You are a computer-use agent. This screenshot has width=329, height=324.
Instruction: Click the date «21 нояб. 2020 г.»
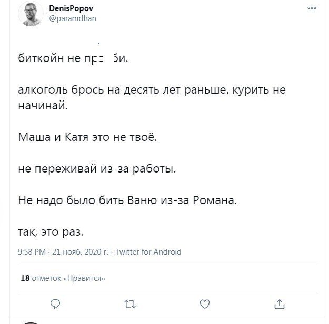point(81,252)
